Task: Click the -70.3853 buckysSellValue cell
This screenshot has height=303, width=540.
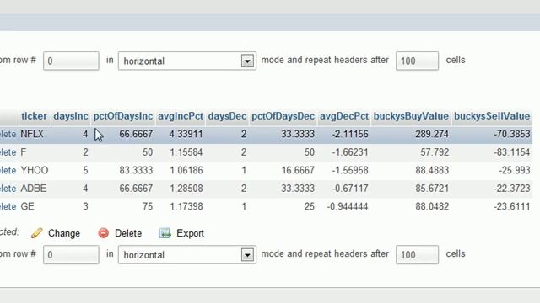Action: click(x=512, y=135)
